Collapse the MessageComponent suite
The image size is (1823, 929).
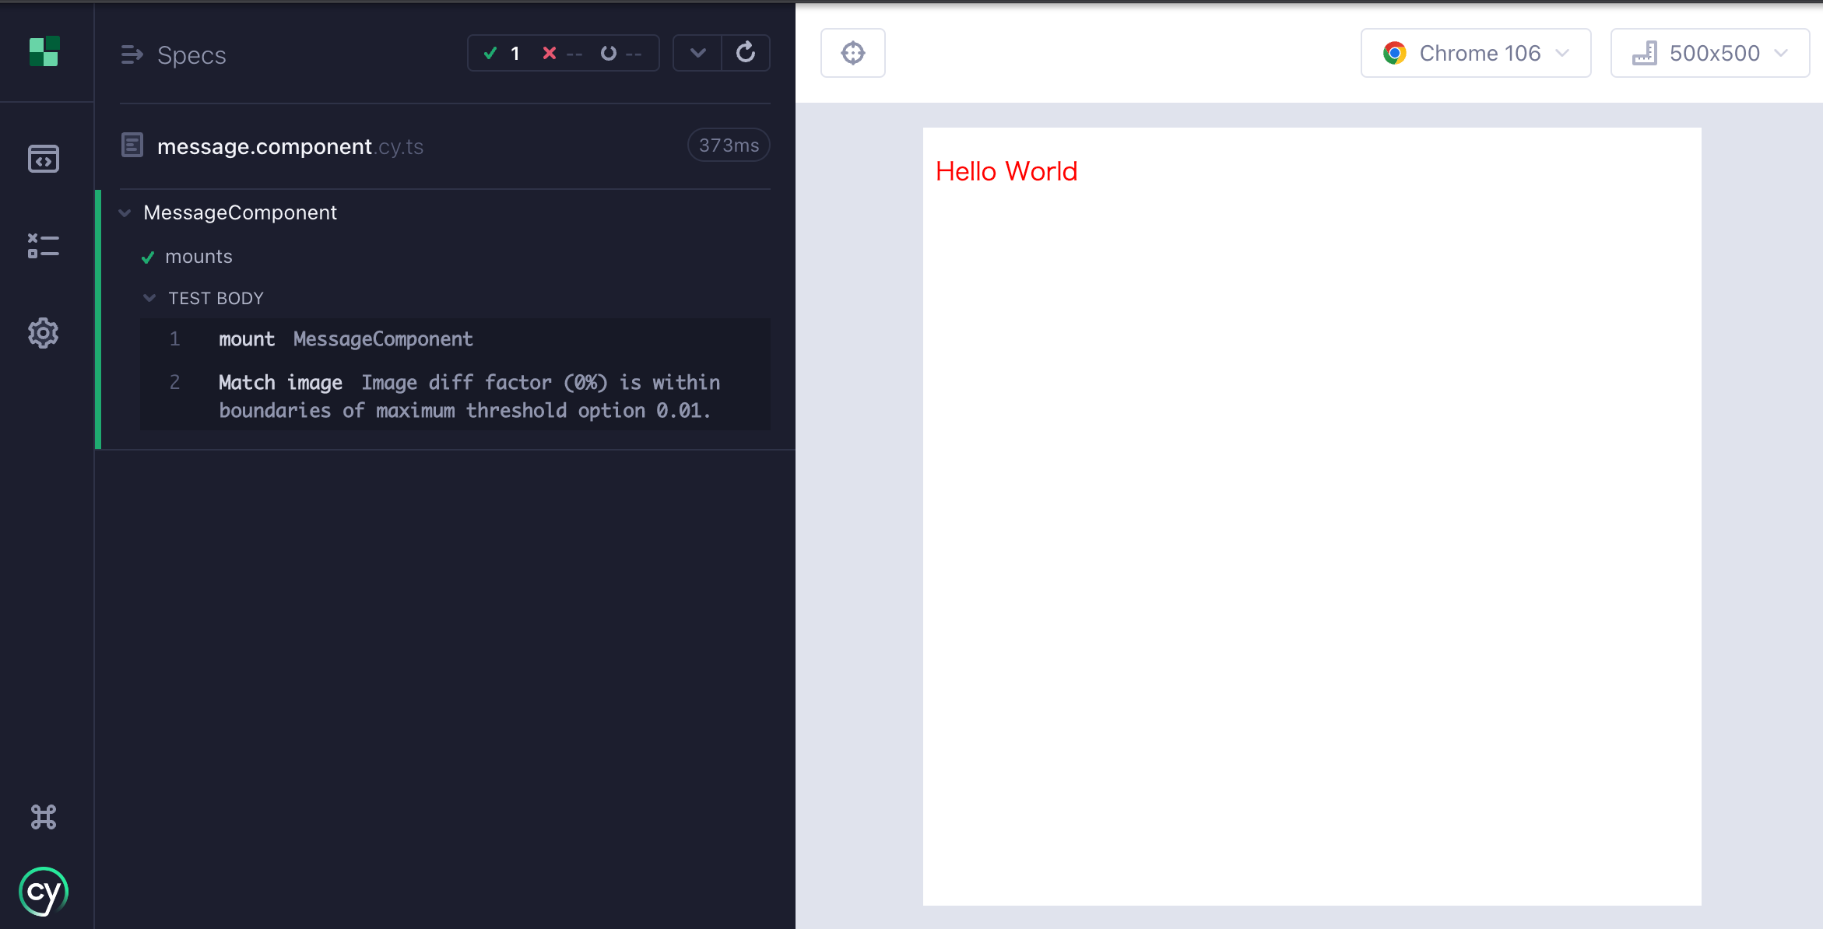pos(125,212)
